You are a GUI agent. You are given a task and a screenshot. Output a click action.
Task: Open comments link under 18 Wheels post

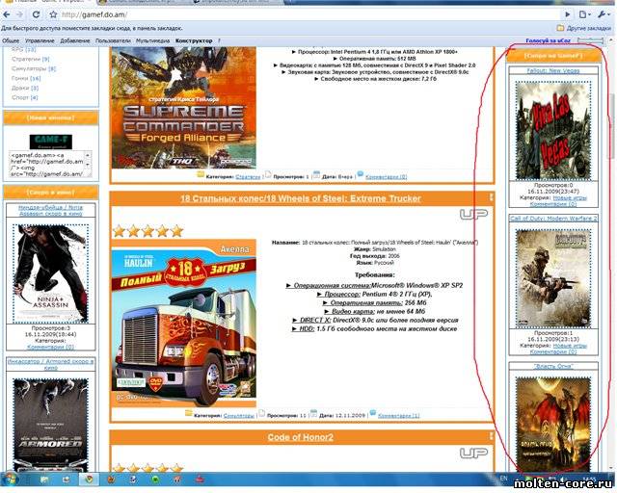(398, 416)
